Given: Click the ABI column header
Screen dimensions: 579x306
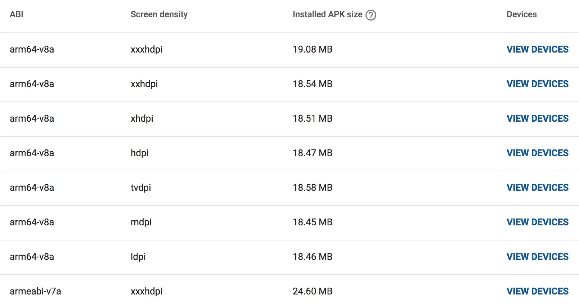Looking at the screenshot, I should point(17,14).
